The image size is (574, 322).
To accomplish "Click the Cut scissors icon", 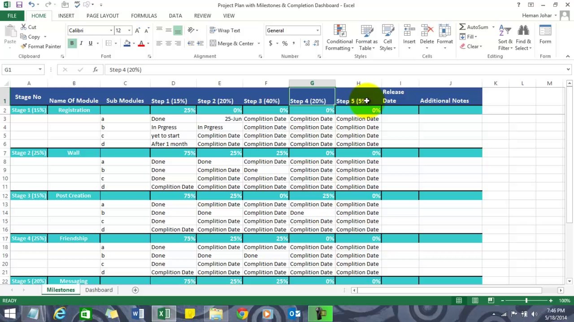I will click(23, 27).
